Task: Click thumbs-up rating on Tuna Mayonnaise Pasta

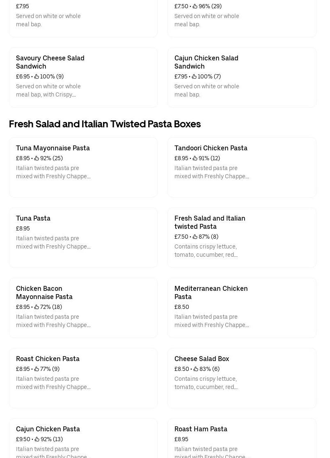Action: pyautogui.click(x=37, y=158)
